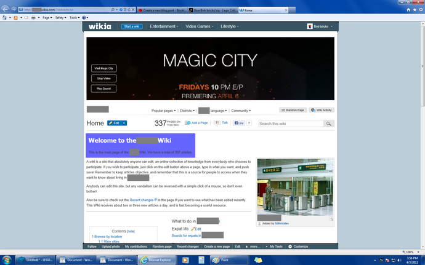The height and width of the screenshot is (265, 425).
Task: Click the Random Page button
Action: click(x=293, y=110)
